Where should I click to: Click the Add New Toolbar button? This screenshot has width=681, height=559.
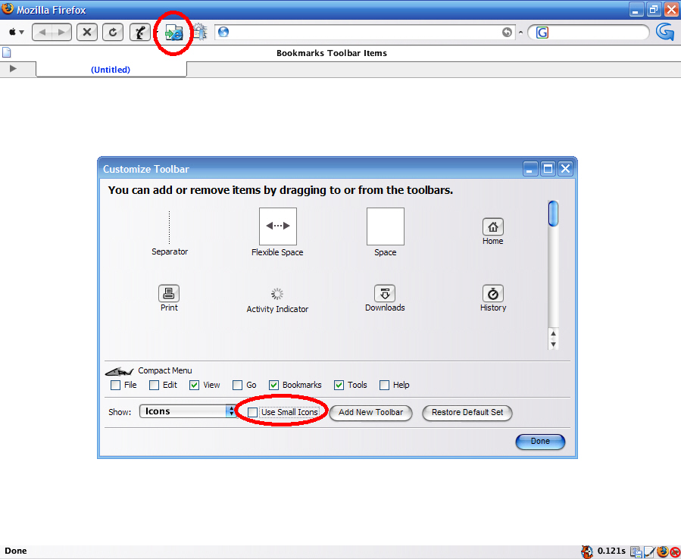click(370, 412)
